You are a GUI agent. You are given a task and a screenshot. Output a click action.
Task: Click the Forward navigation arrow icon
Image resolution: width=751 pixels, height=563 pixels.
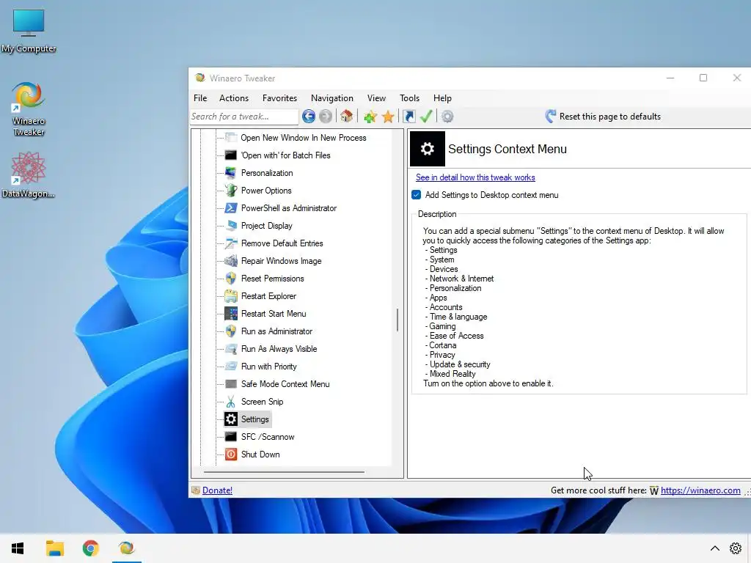[326, 117]
